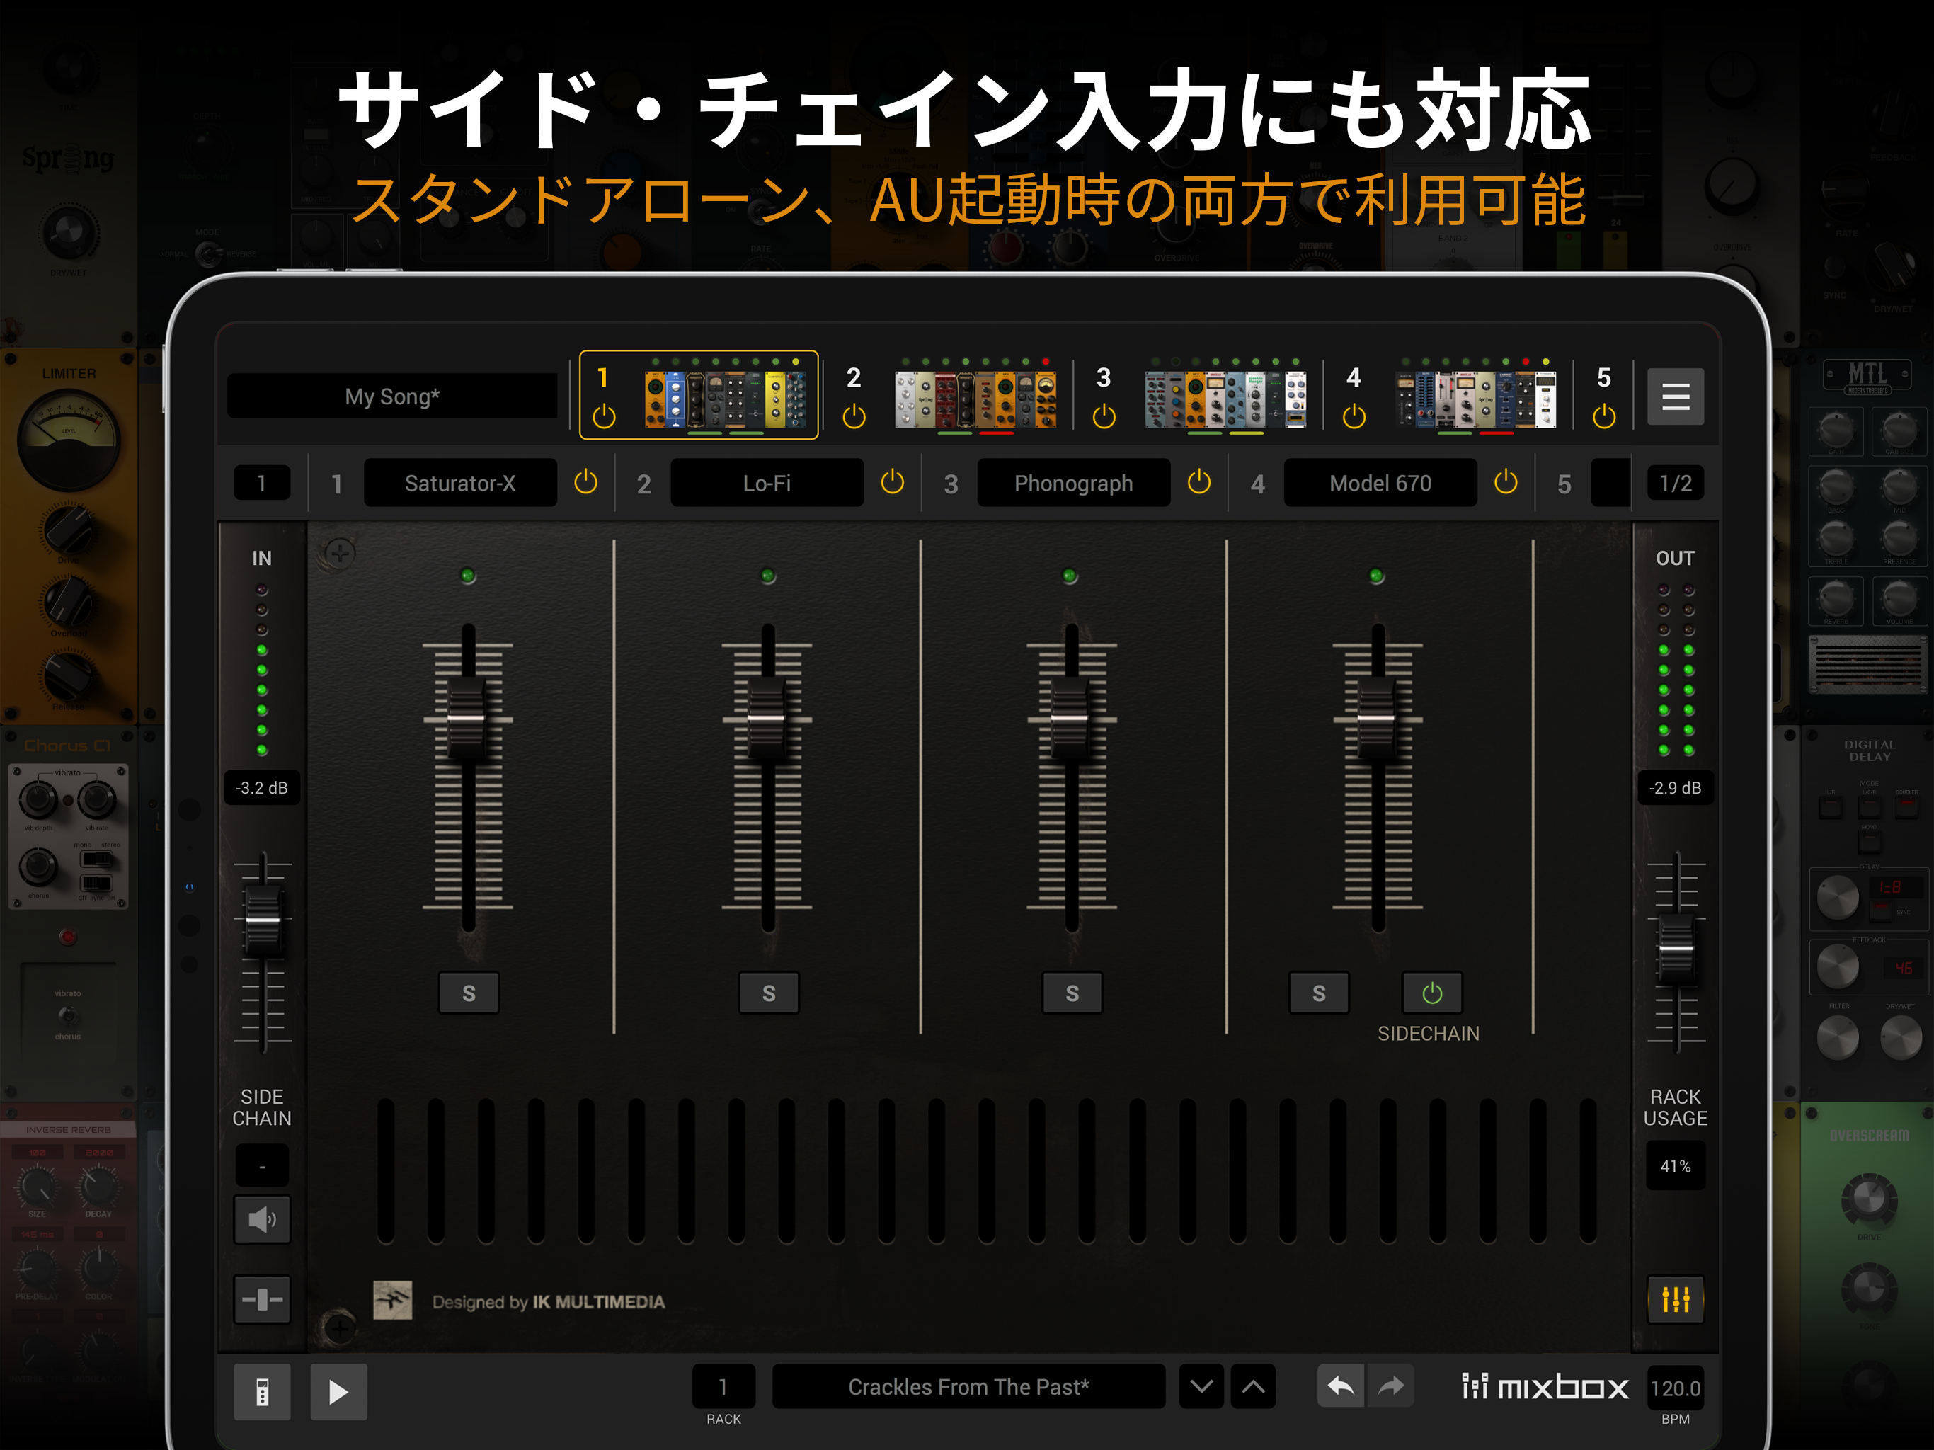The height and width of the screenshot is (1450, 1934).
Task: Select rack 2 thumbnail
Action: (975, 399)
